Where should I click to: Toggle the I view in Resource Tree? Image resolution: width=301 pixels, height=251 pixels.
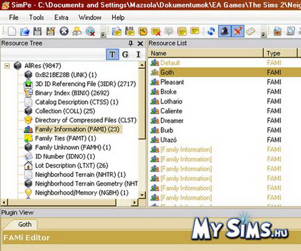(138, 54)
